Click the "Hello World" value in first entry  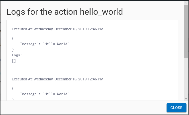pyautogui.click(x=56, y=44)
